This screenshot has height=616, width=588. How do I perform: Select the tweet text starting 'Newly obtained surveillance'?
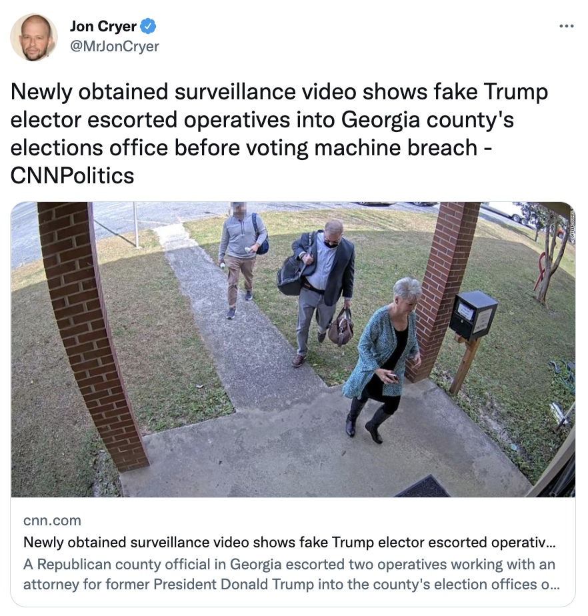279,133
